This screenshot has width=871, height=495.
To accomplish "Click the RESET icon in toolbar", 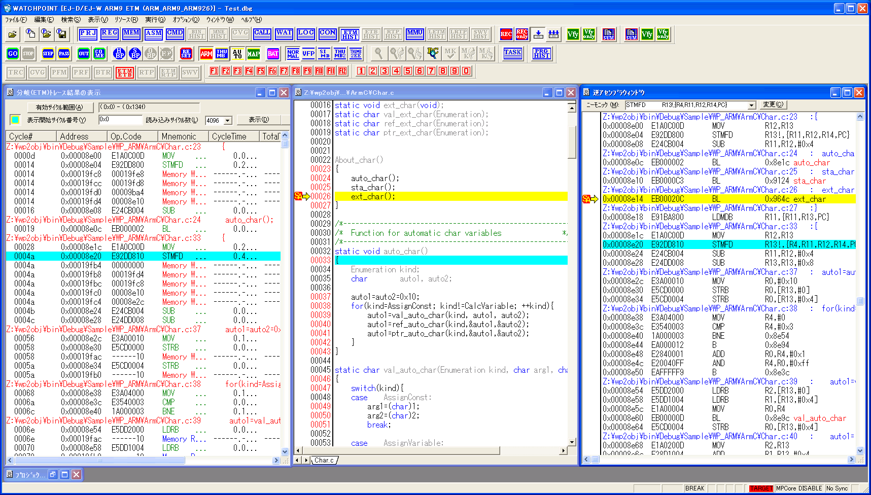I will point(186,53).
